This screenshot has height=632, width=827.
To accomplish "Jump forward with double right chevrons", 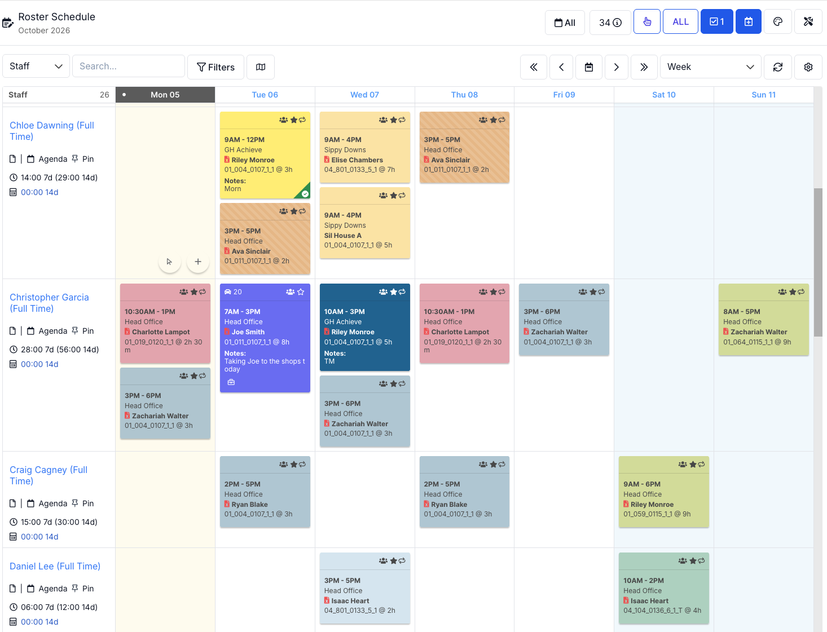I will coord(644,67).
